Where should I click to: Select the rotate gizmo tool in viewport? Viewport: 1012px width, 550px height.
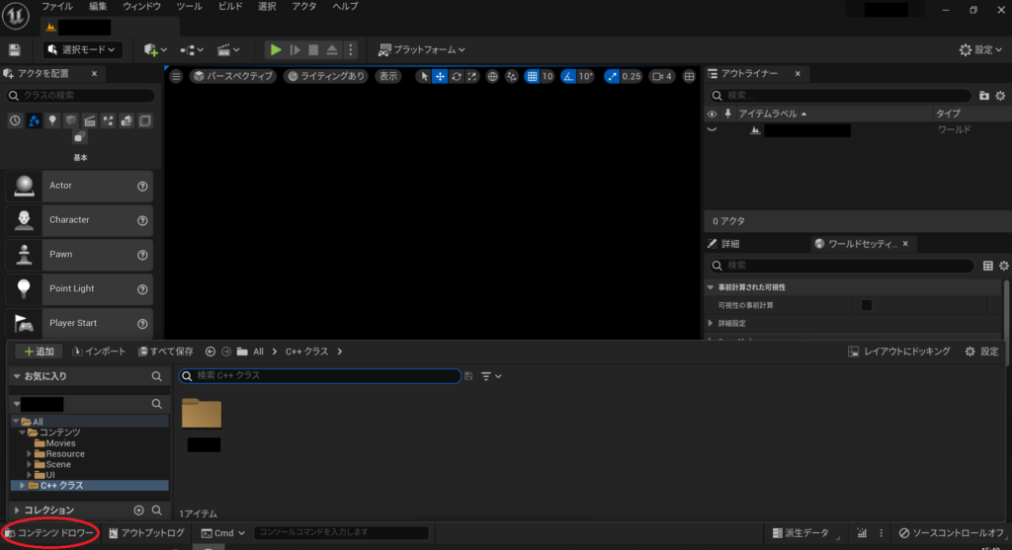(x=456, y=76)
